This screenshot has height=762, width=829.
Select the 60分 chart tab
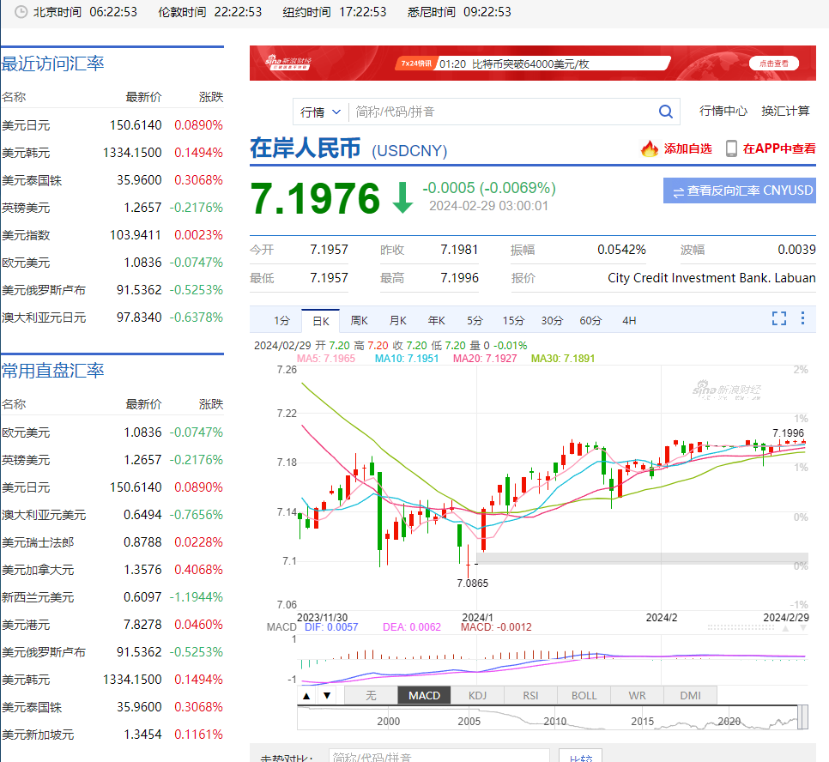click(x=590, y=320)
